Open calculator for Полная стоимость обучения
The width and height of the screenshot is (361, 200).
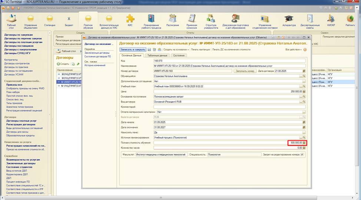304,143
